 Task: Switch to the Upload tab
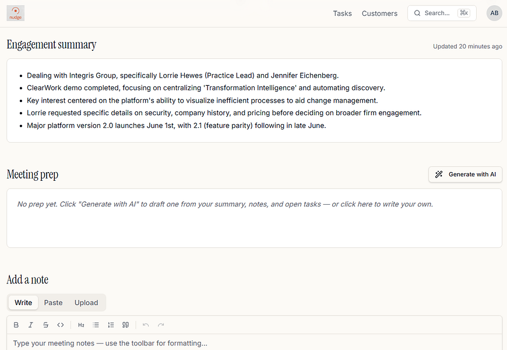(86, 302)
